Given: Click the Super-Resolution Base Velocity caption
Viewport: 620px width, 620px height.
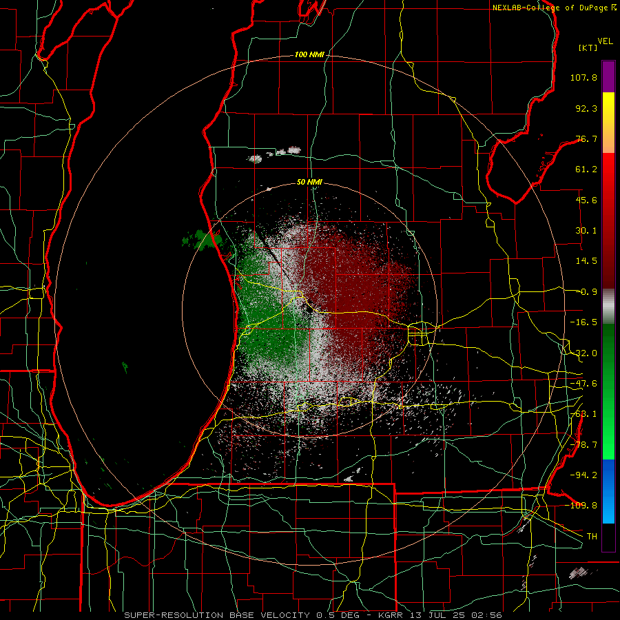Looking at the screenshot, I should pos(313,615).
